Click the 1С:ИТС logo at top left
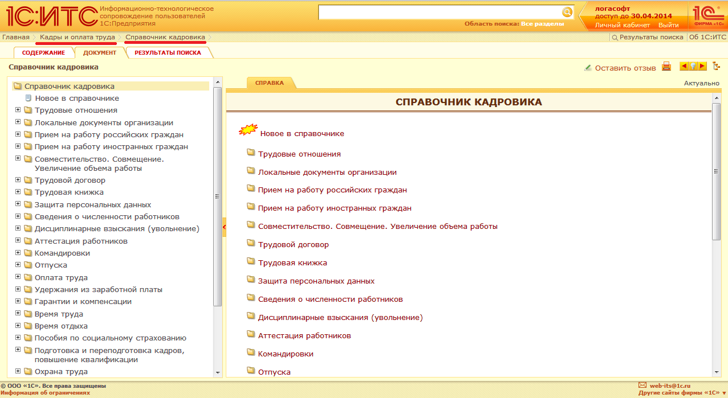728x398 pixels. click(x=51, y=16)
